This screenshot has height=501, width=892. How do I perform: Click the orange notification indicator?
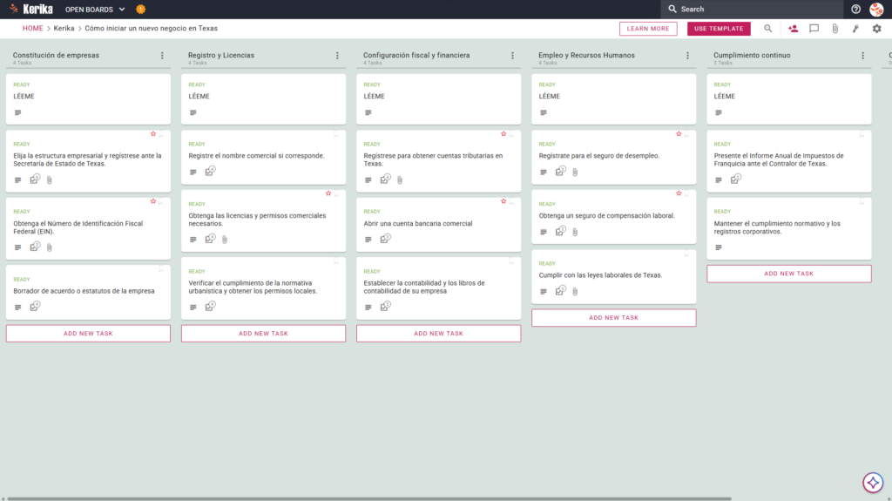click(140, 9)
